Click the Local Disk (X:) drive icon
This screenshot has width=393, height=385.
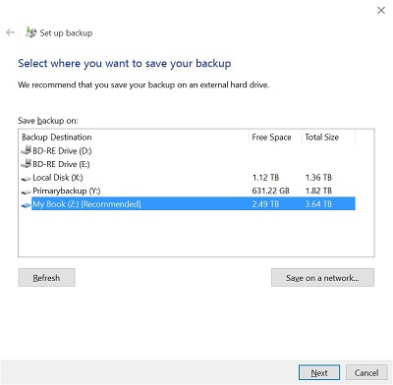point(27,179)
